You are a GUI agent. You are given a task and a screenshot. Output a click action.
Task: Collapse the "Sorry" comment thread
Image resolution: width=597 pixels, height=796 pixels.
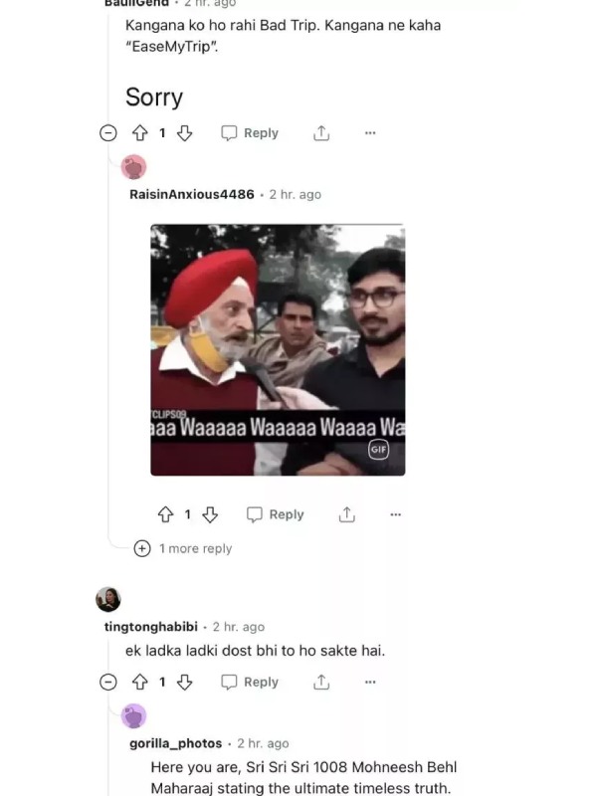pos(108,133)
